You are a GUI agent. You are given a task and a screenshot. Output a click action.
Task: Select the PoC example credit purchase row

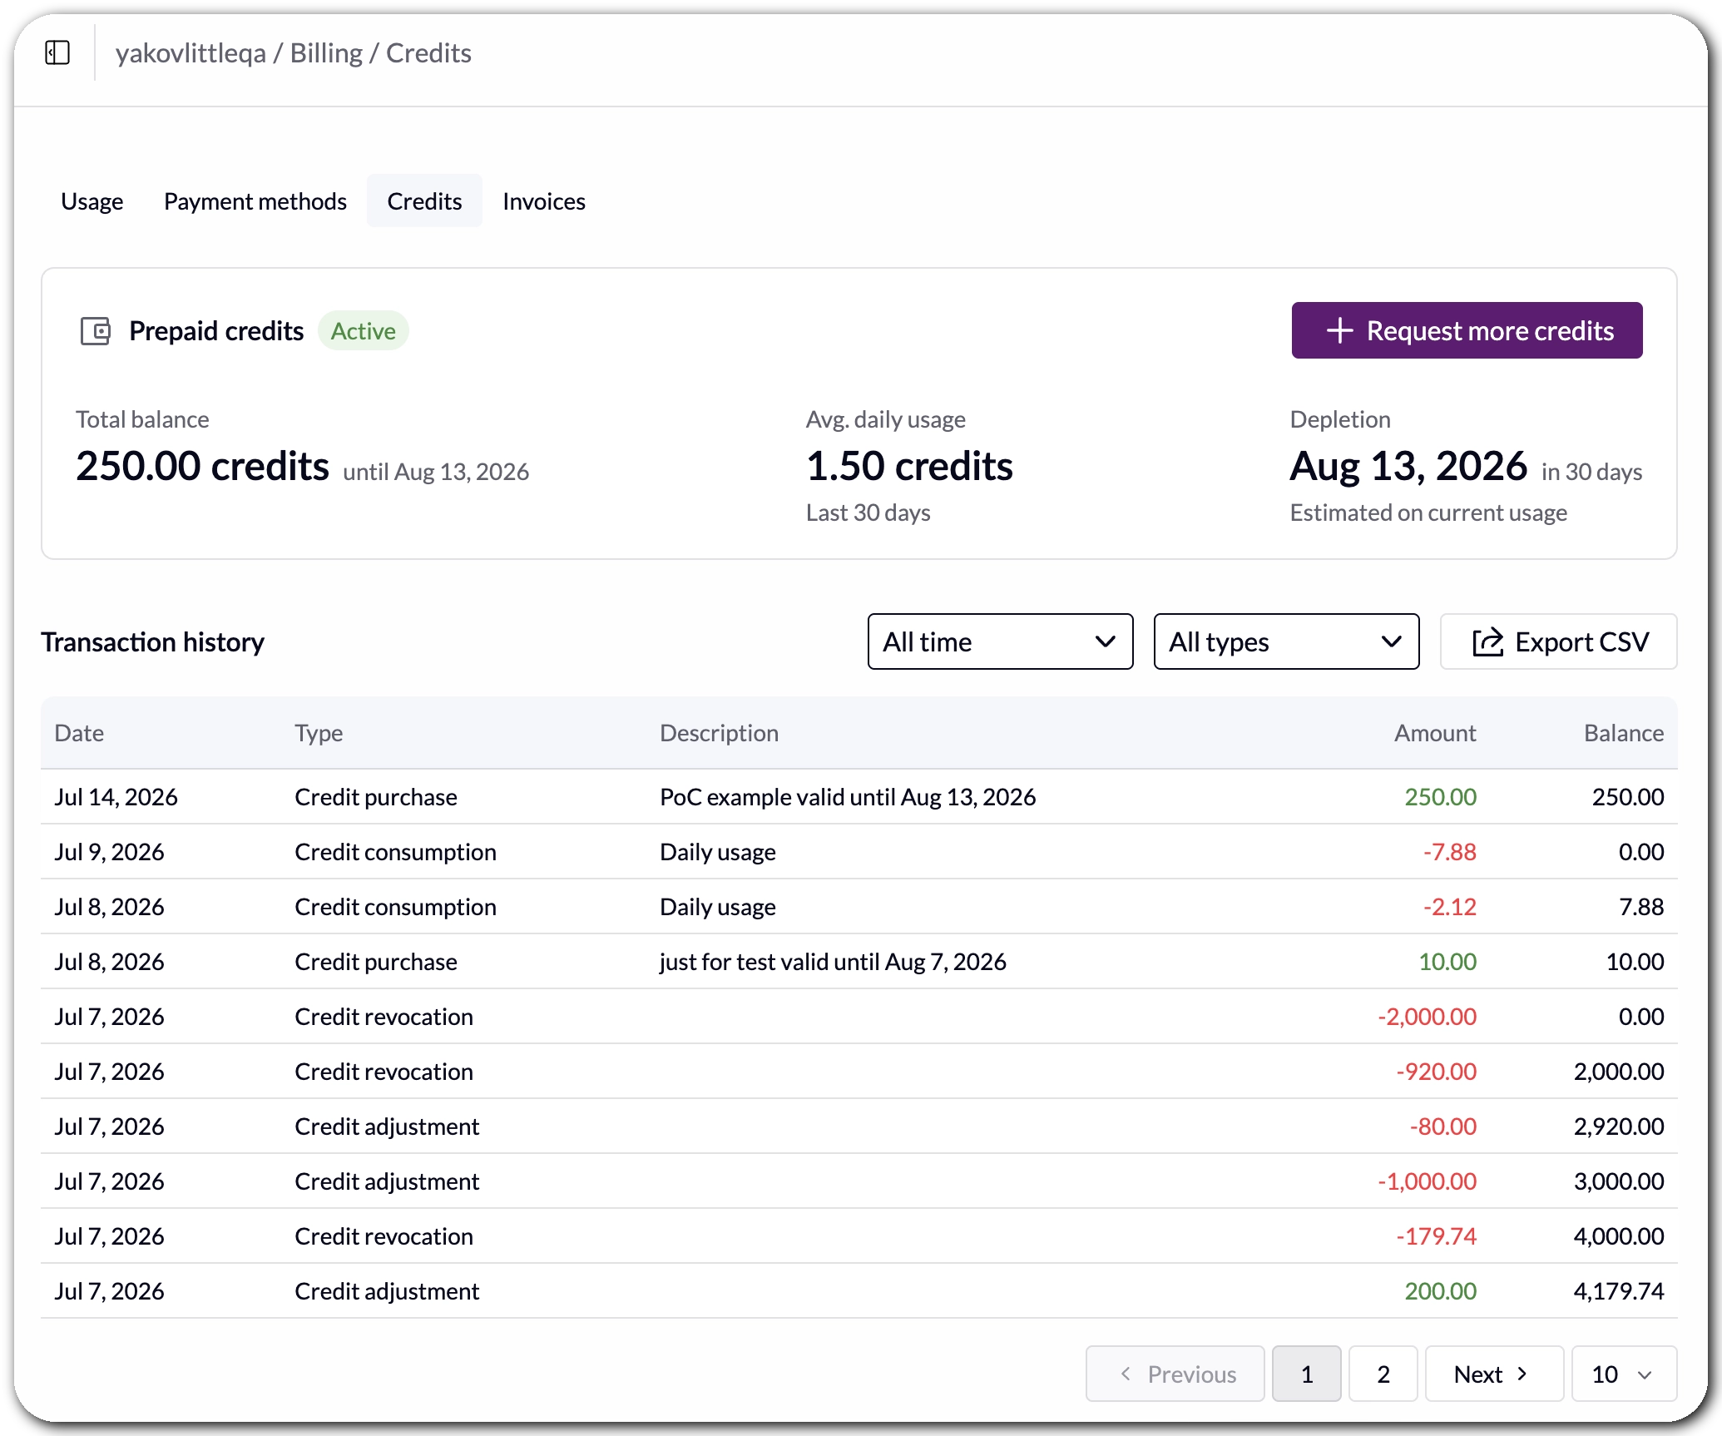(859, 796)
